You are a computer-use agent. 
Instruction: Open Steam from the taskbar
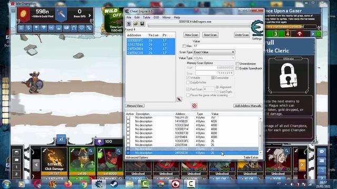(114, 184)
